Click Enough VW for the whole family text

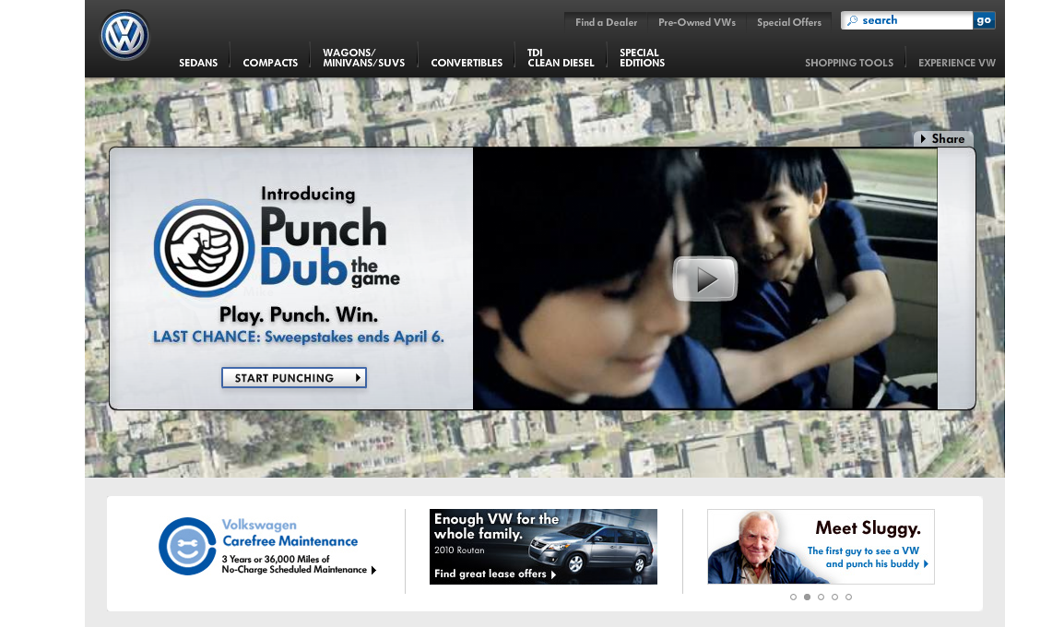click(496, 526)
